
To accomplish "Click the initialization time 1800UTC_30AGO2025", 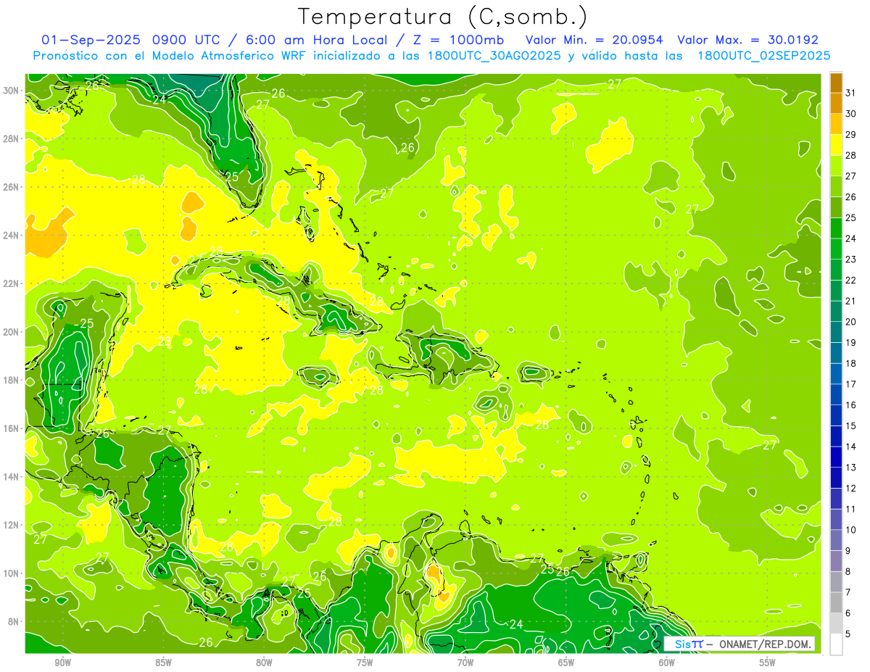I will coord(493,56).
